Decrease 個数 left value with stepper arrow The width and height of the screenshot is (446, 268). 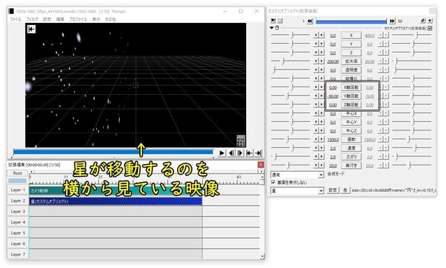coord(316,140)
